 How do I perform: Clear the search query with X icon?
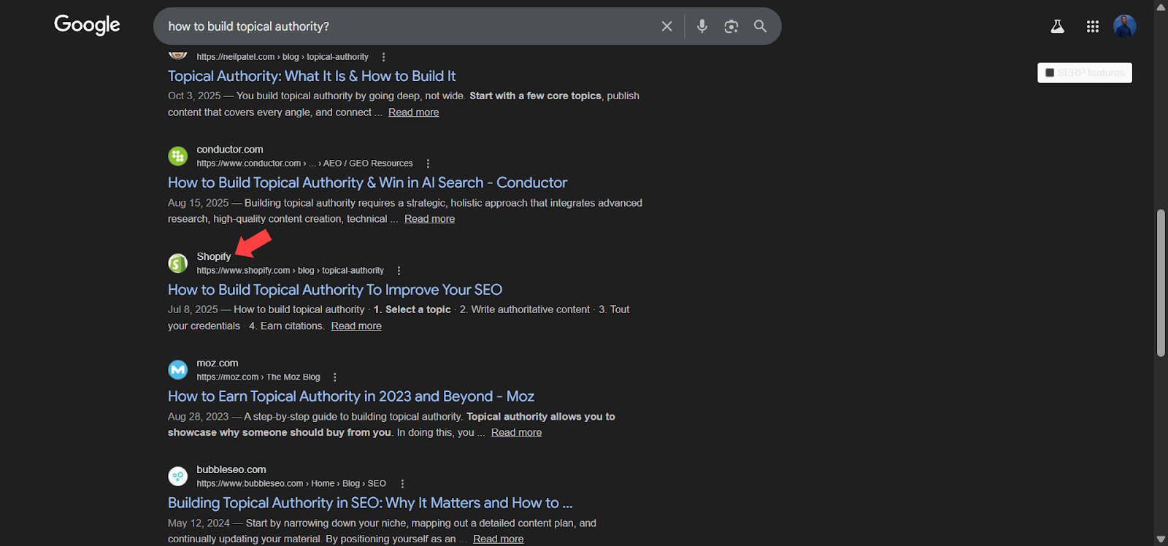[x=666, y=26]
